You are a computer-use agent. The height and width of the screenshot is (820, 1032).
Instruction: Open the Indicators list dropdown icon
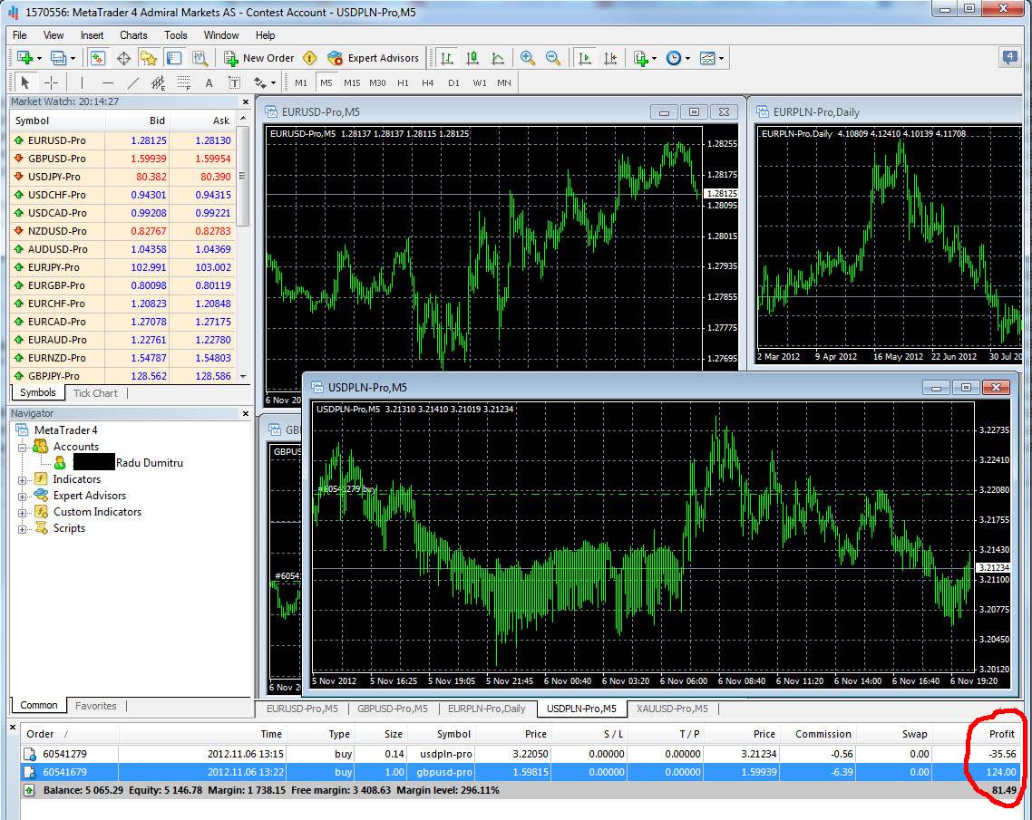coord(645,58)
